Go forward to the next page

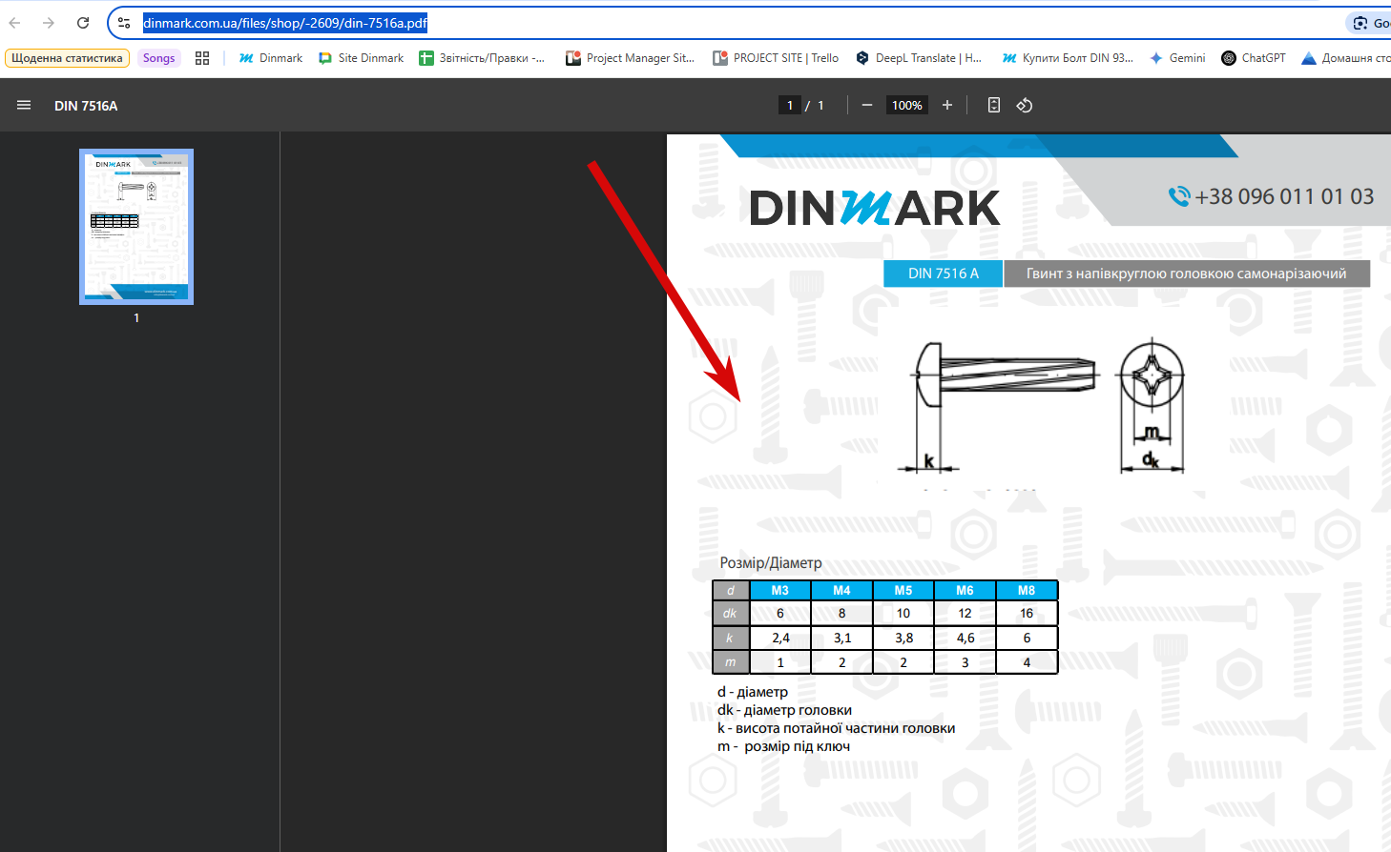coord(49,23)
